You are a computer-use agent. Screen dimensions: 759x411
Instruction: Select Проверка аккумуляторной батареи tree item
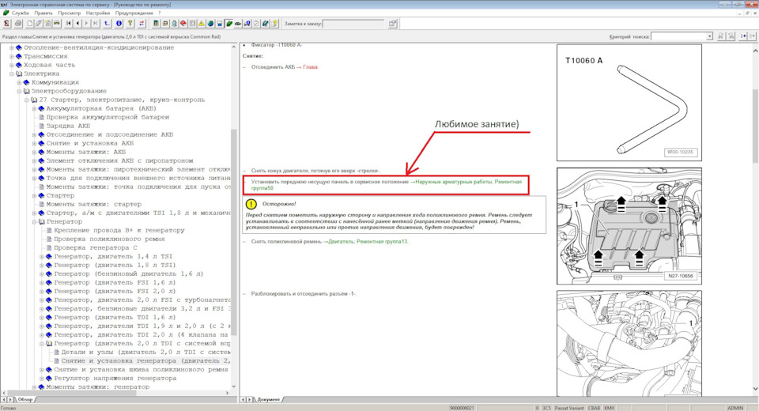108,117
